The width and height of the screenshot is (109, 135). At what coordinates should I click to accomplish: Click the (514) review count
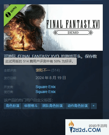point(56,70)
